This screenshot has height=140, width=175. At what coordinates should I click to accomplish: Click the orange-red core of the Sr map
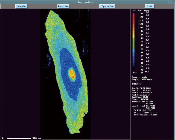(72, 74)
